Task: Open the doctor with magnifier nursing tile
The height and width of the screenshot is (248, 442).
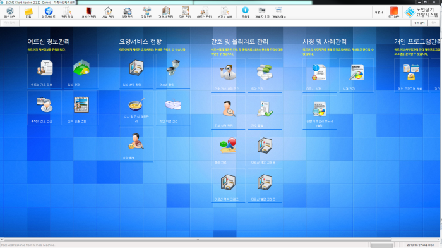Action: click(x=228, y=76)
